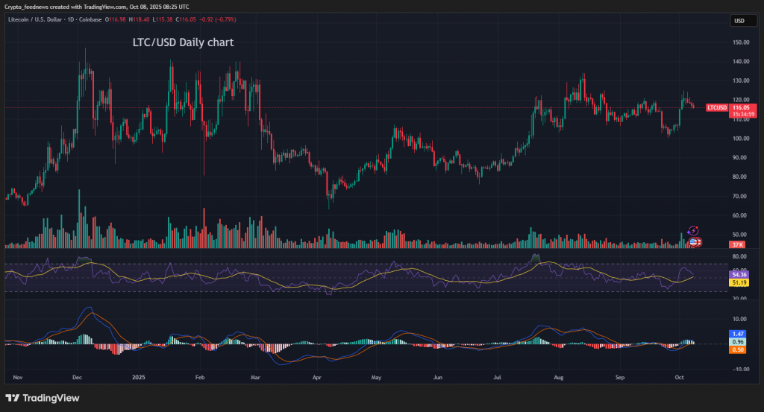Viewport: 764px width, 412px height.
Task: Click the LTC/USD Daily chart title text
Action: (x=179, y=42)
